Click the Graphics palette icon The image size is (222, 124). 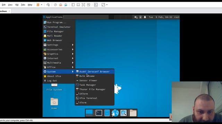click(x=45, y=54)
